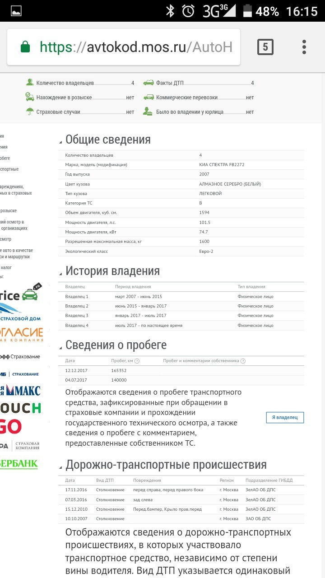Open the Тинькофф Страхование logo link
325x578 pixels.
click(x=20, y=357)
